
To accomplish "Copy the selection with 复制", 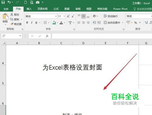I will pyautogui.click(x=15, y=19).
